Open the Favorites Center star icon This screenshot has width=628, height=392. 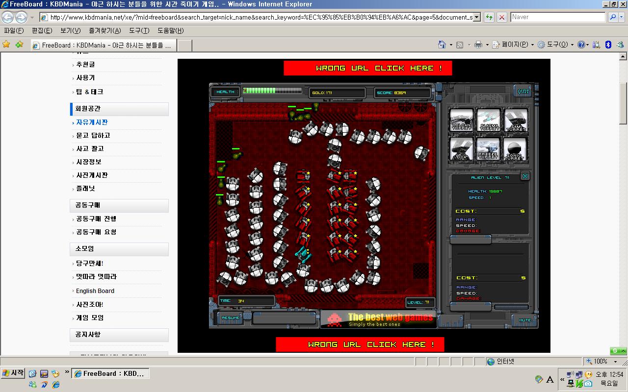click(6, 45)
